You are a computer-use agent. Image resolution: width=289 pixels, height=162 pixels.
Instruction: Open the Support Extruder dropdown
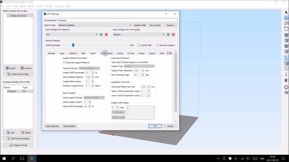pyautogui.click(x=89, y=68)
